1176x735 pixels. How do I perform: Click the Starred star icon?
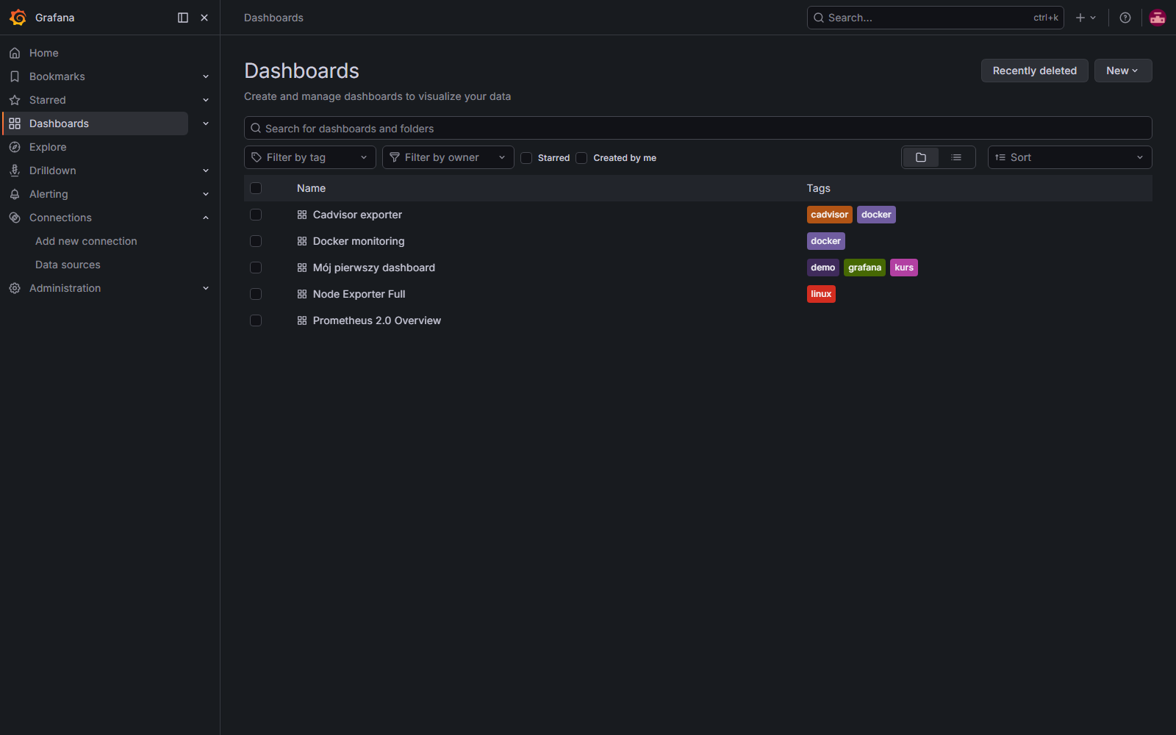point(15,100)
